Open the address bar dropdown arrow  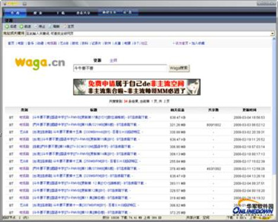273,34
